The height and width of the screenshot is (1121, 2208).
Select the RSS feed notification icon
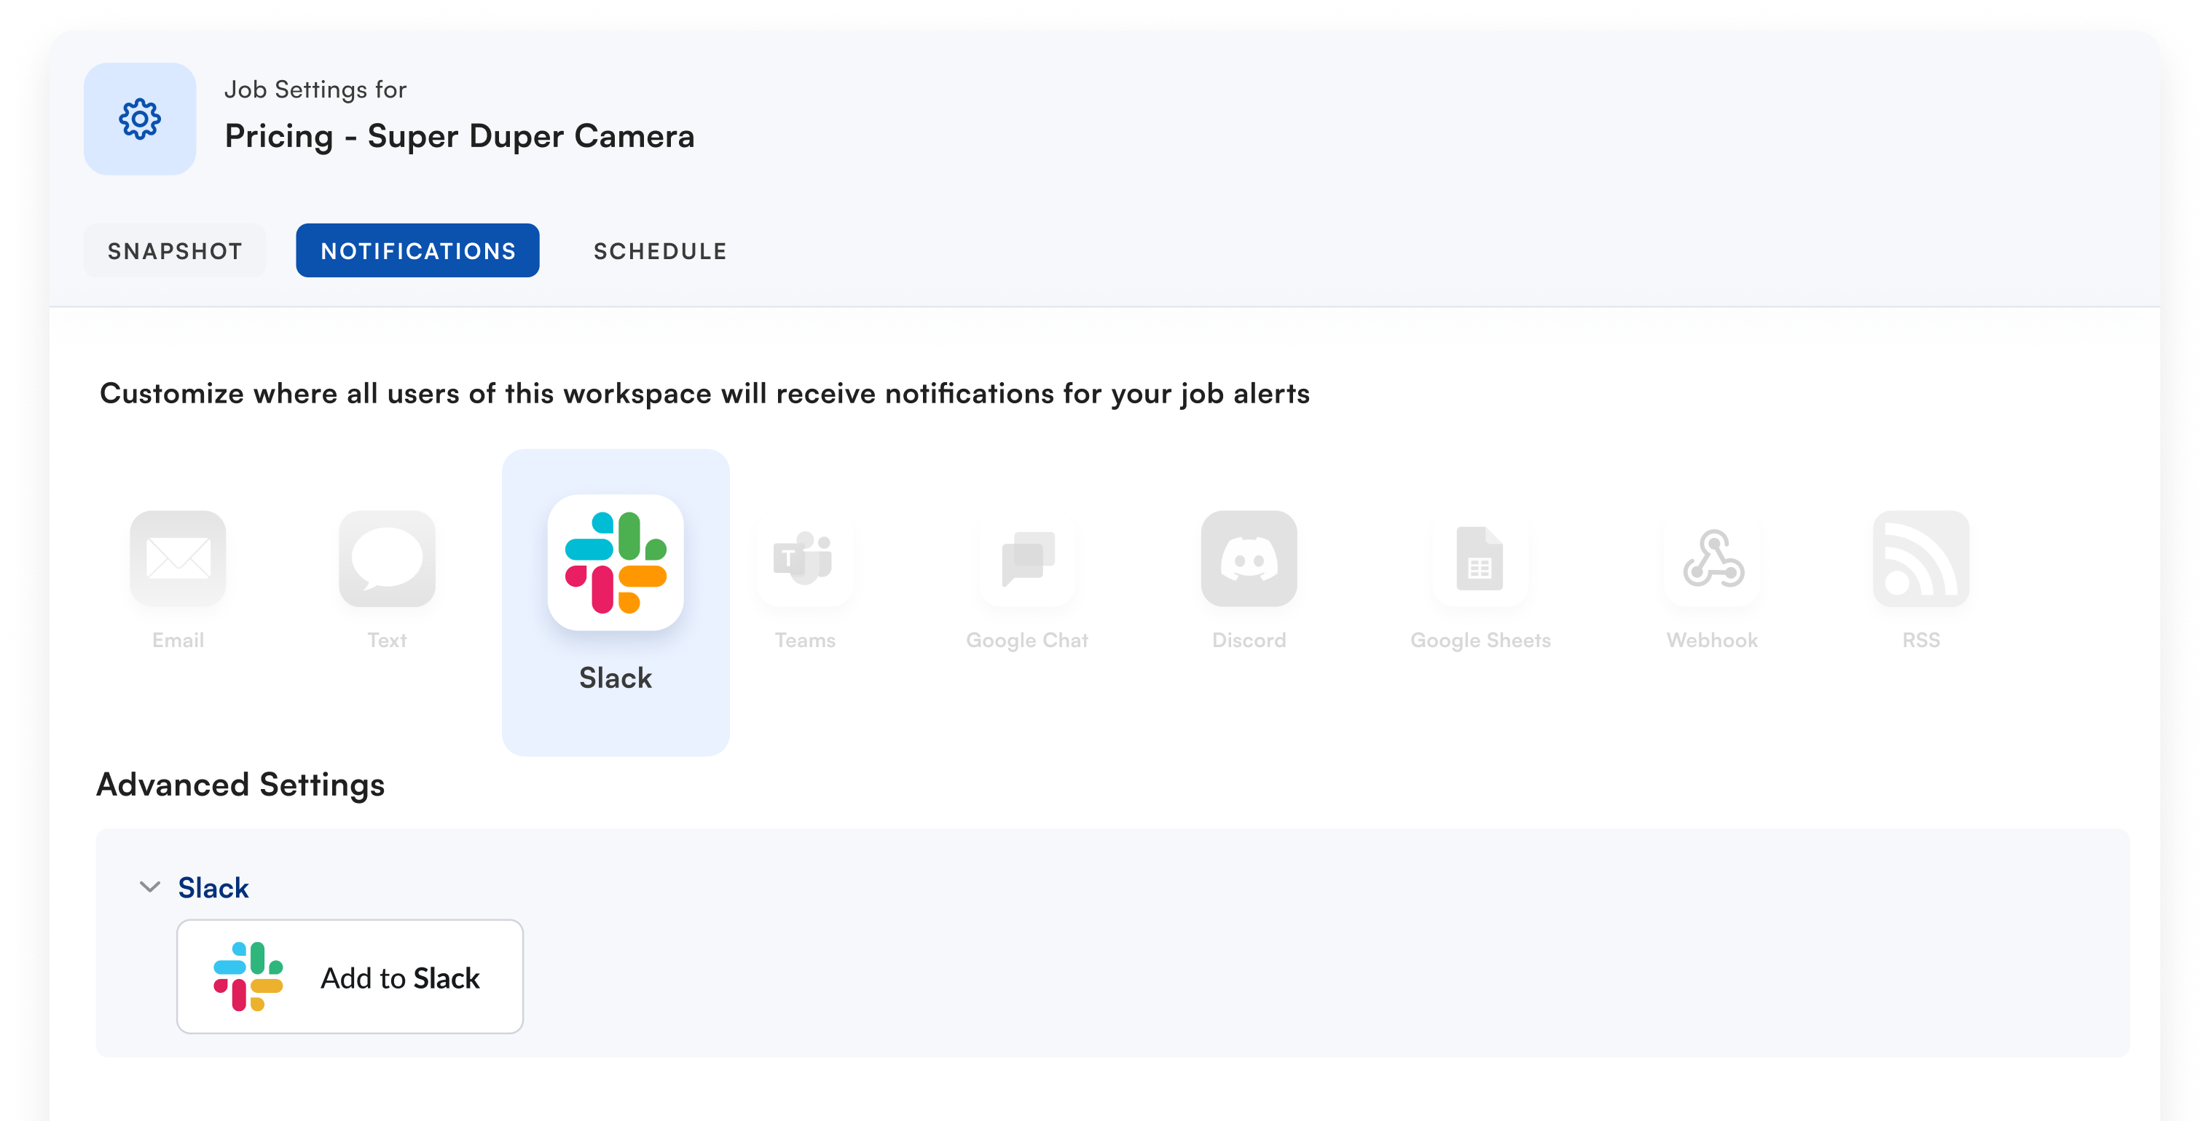(1922, 559)
